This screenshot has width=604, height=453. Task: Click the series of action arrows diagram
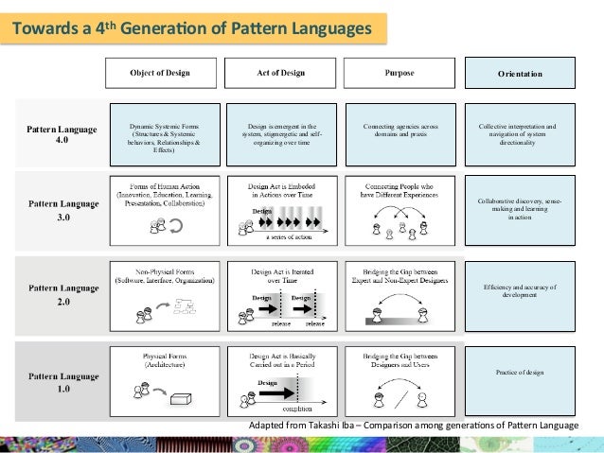click(x=283, y=222)
